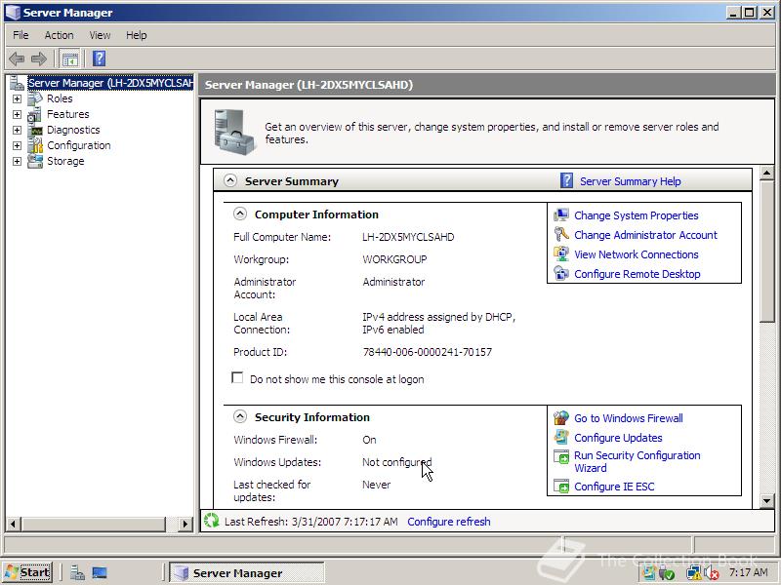Click the Product ID value 78440-006-0000241-70157
This screenshot has height=585, width=781.
pyautogui.click(x=428, y=352)
